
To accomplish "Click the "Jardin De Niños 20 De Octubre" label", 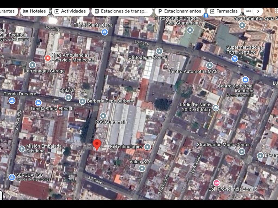I will (195, 107).
